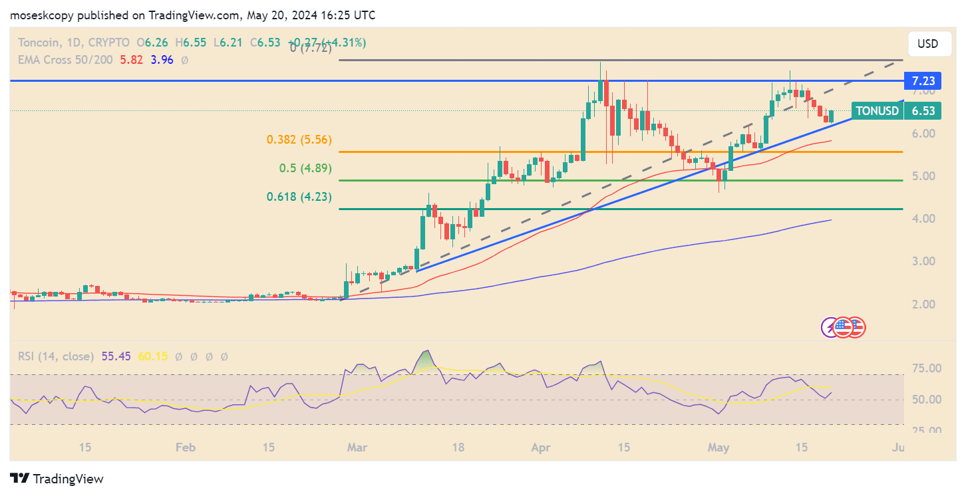Open the USD currency selector
This screenshot has height=496, width=966.
929,43
